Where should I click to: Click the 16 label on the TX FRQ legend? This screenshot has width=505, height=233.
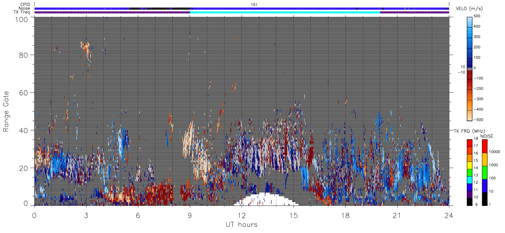[x=476, y=153]
